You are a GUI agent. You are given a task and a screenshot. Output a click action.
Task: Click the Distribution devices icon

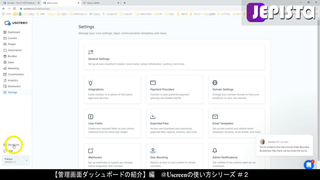5,86
